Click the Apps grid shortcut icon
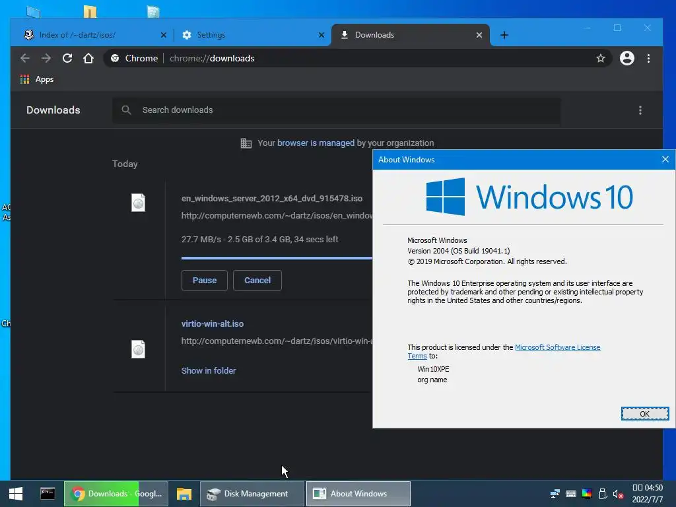Image resolution: width=676 pixels, height=507 pixels. tap(24, 79)
